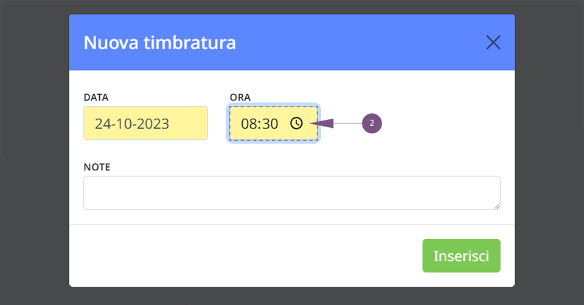The image size is (584, 305).
Task: Click the NOTE text area resize grip
Action: [497, 206]
